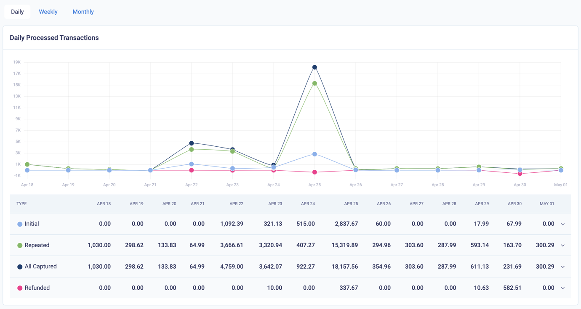
Task: Click the Initial legend color dot
Action: pyautogui.click(x=20, y=224)
